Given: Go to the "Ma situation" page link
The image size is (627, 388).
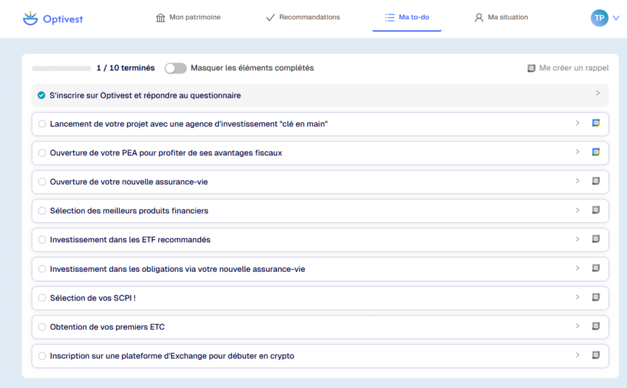Looking at the screenshot, I should pyautogui.click(x=501, y=17).
